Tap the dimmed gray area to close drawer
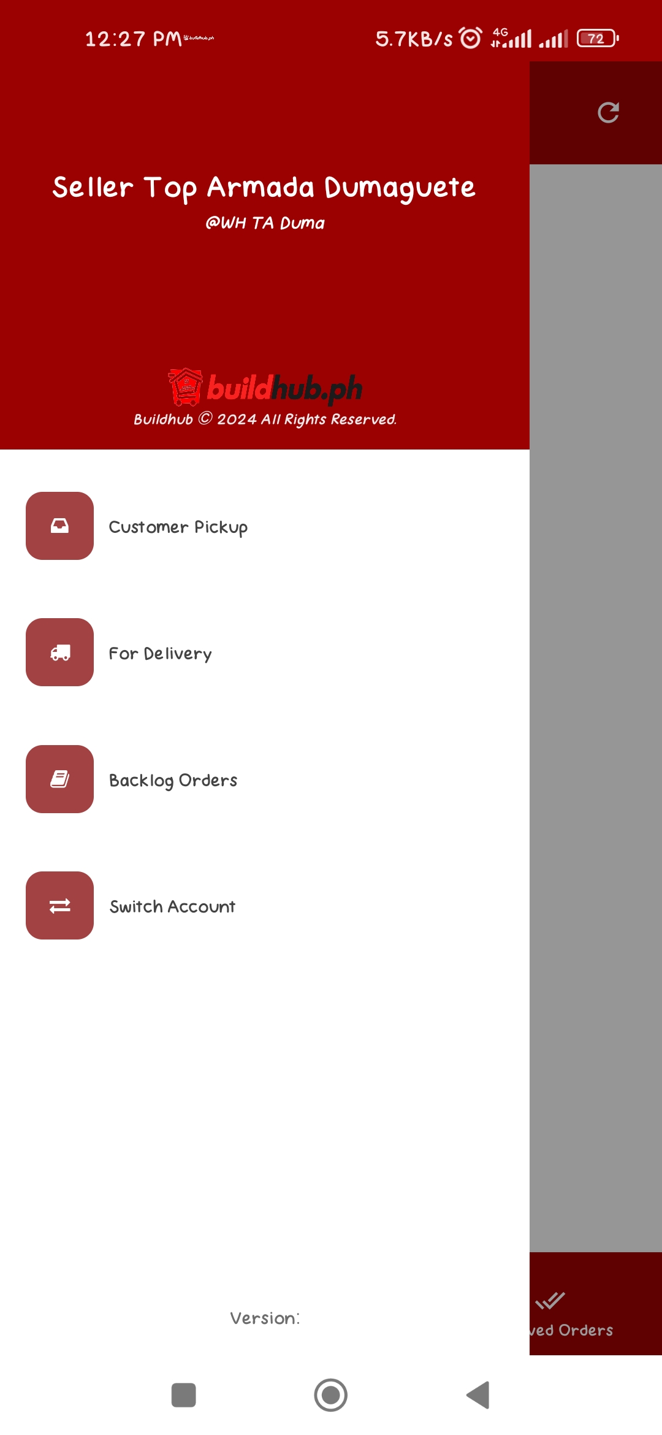662x1435 pixels. click(596, 705)
